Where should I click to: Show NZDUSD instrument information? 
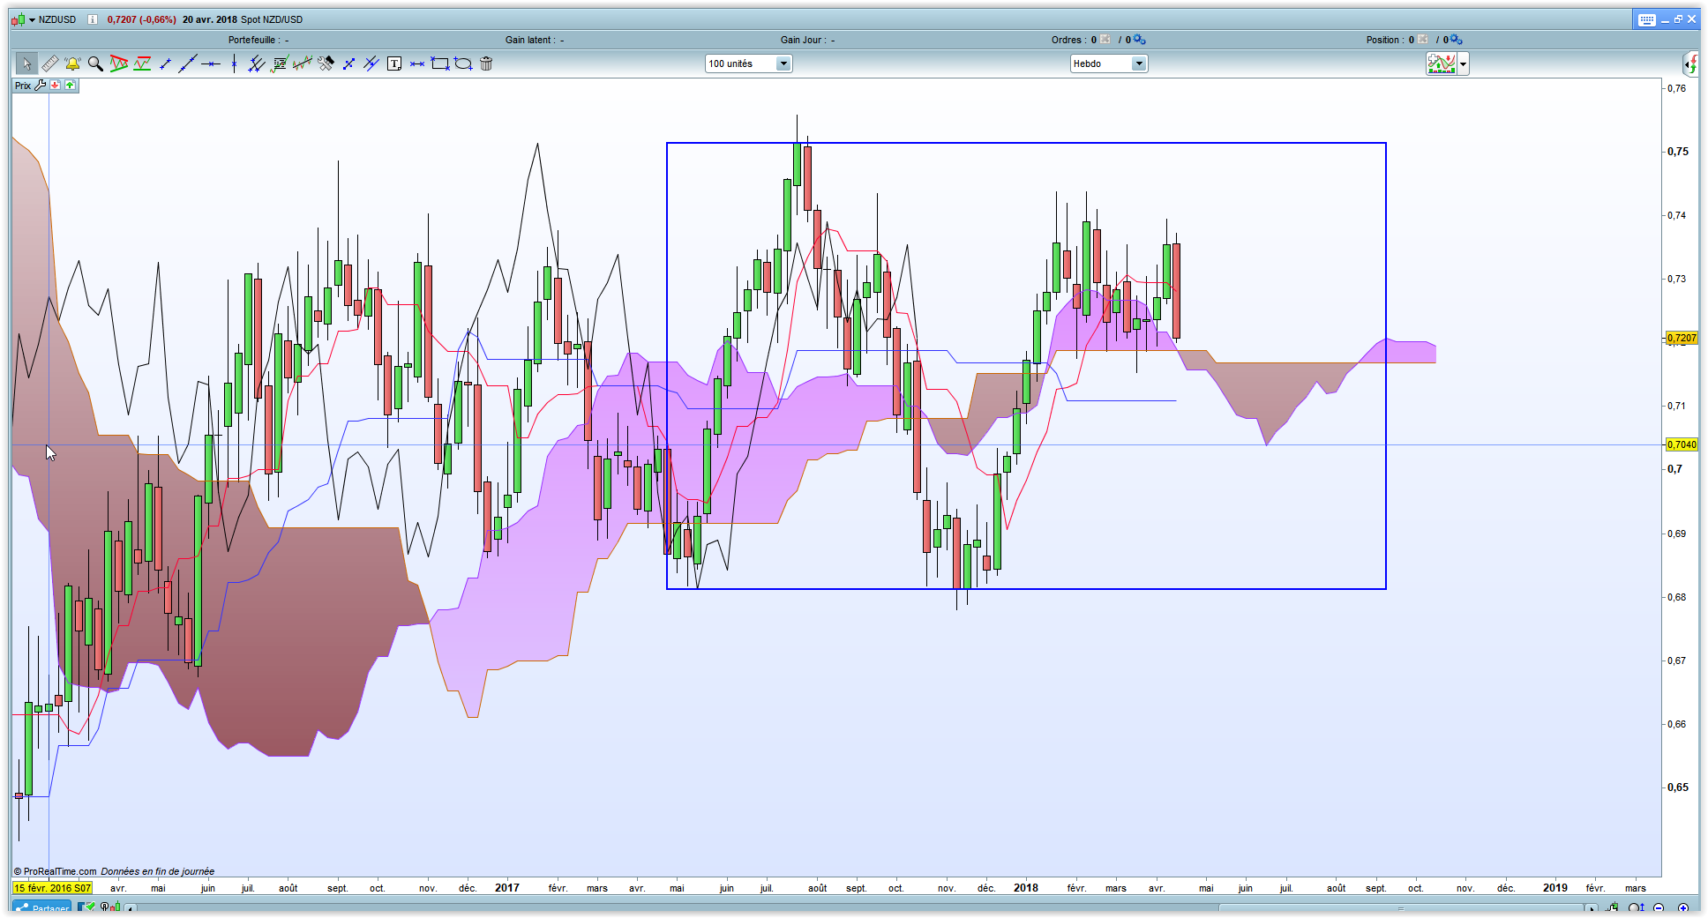click(93, 19)
